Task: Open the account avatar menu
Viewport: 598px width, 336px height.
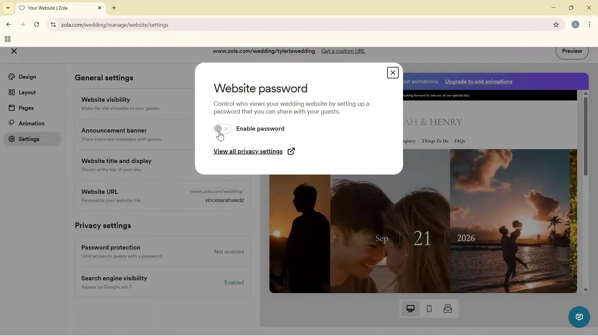Action: 575,25
